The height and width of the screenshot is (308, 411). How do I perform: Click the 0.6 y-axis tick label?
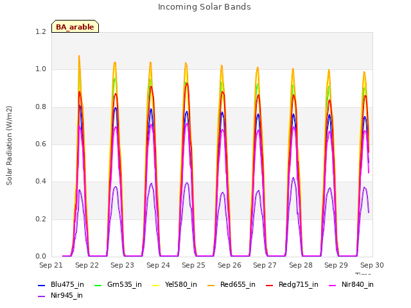coord(40,144)
